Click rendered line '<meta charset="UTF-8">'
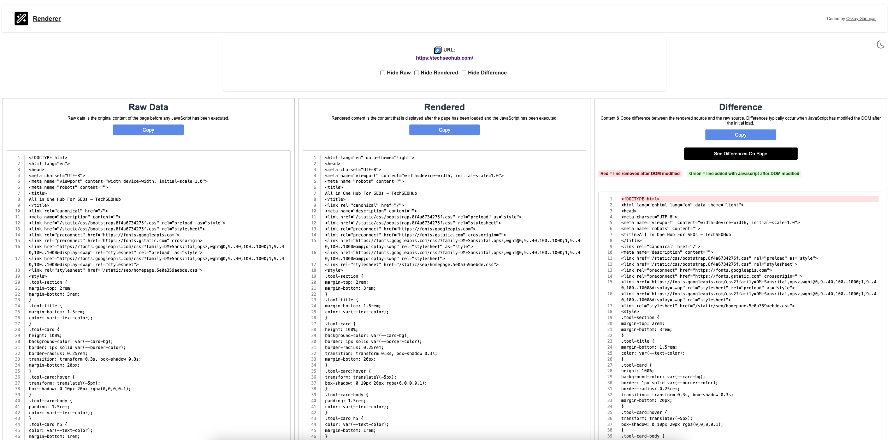The width and height of the screenshot is (893, 440). [x=353, y=170]
